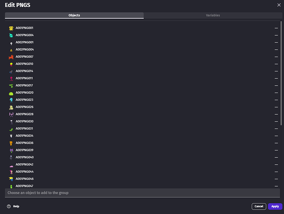
Task: Focus the 'Choose an object to add' field
Action: (142, 193)
